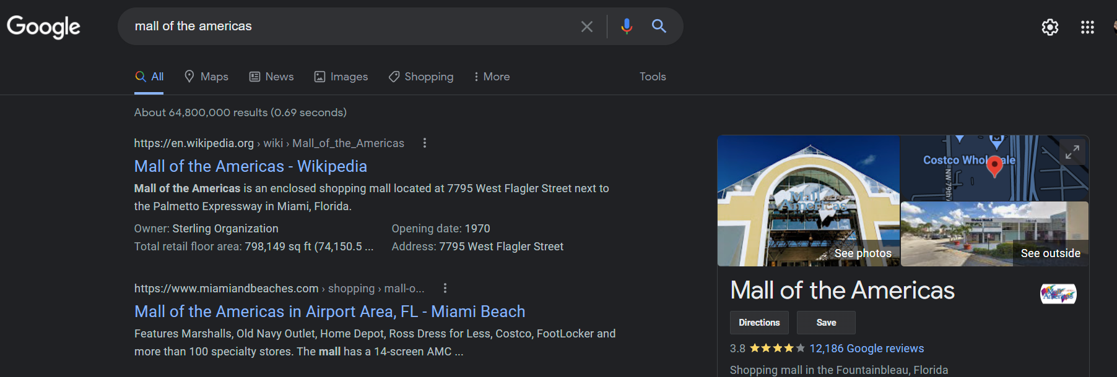Screen dimensions: 1117x377
Task: Expand the map with arrows icon
Action: 1072,152
